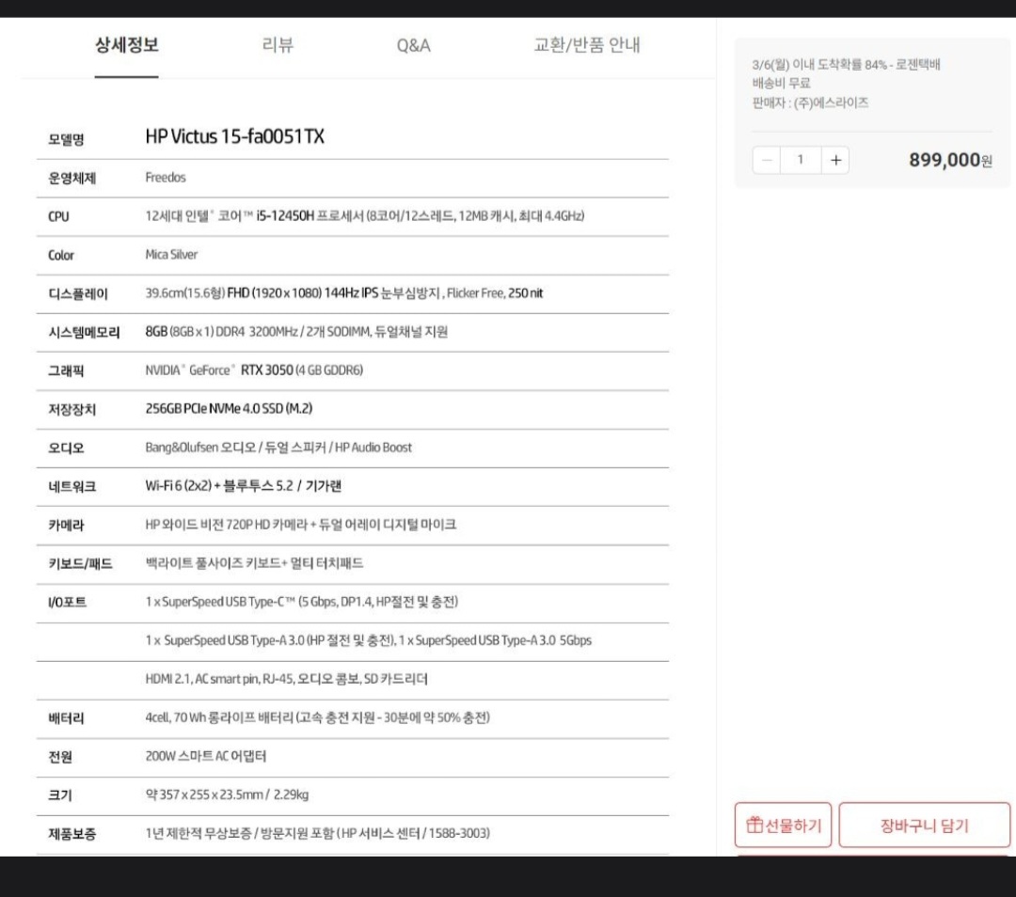
Task: Click the 저장장치 row label
Action: (x=71, y=409)
